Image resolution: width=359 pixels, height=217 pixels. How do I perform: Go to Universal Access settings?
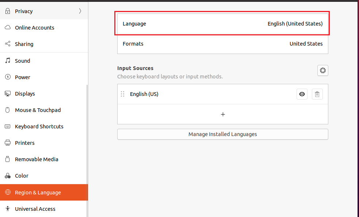click(35, 209)
